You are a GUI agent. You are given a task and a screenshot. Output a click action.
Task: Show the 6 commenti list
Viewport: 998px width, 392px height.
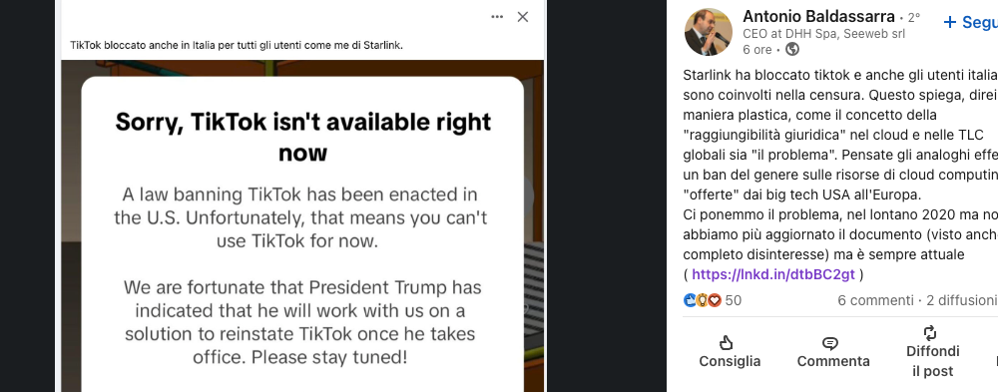click(875, 300)
